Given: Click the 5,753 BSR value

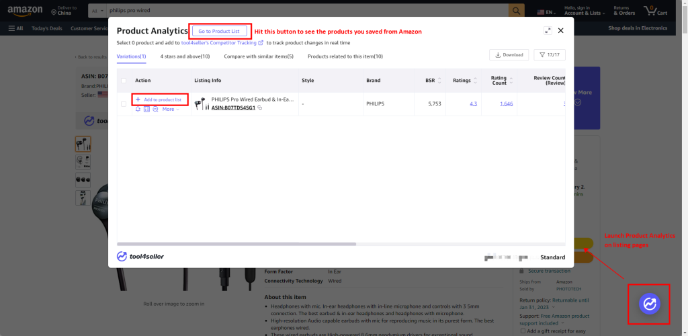Looking at the screenshot, I should [433, 103].
